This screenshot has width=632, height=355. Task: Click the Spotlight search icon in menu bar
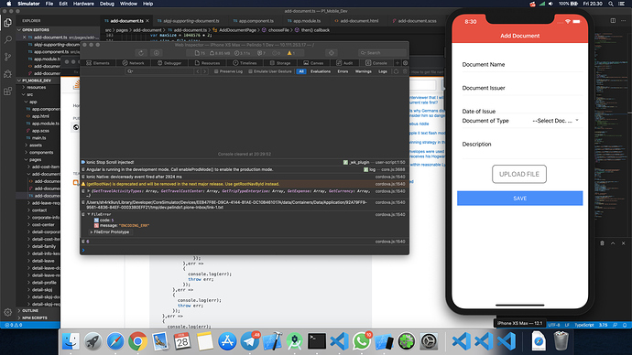(611, 4)
